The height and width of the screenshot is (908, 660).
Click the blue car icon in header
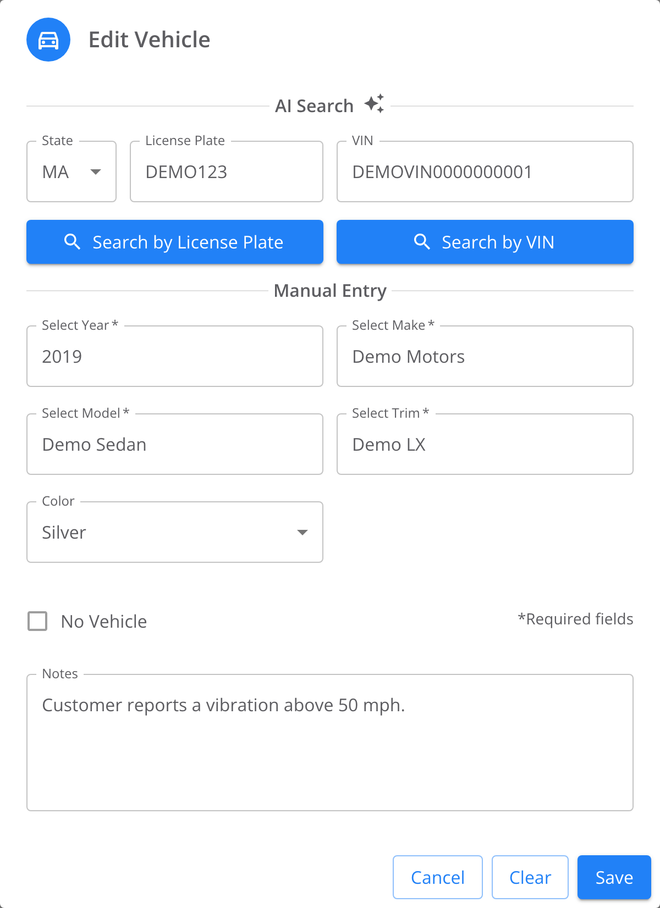[48, 40]
